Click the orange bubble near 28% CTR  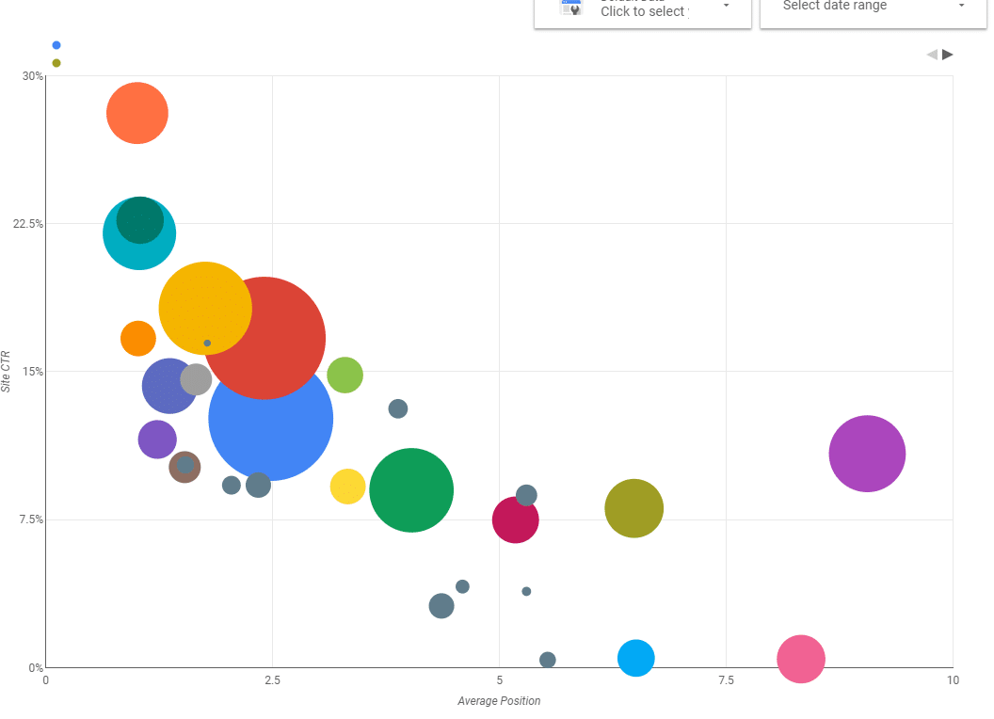point(136,113)
